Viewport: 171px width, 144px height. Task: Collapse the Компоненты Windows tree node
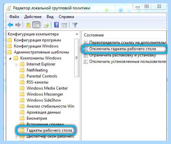[10, 58]
